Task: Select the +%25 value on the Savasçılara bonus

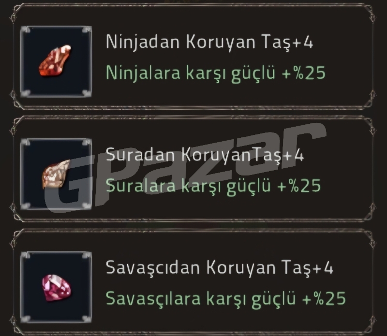Action: tap(324, 298)
